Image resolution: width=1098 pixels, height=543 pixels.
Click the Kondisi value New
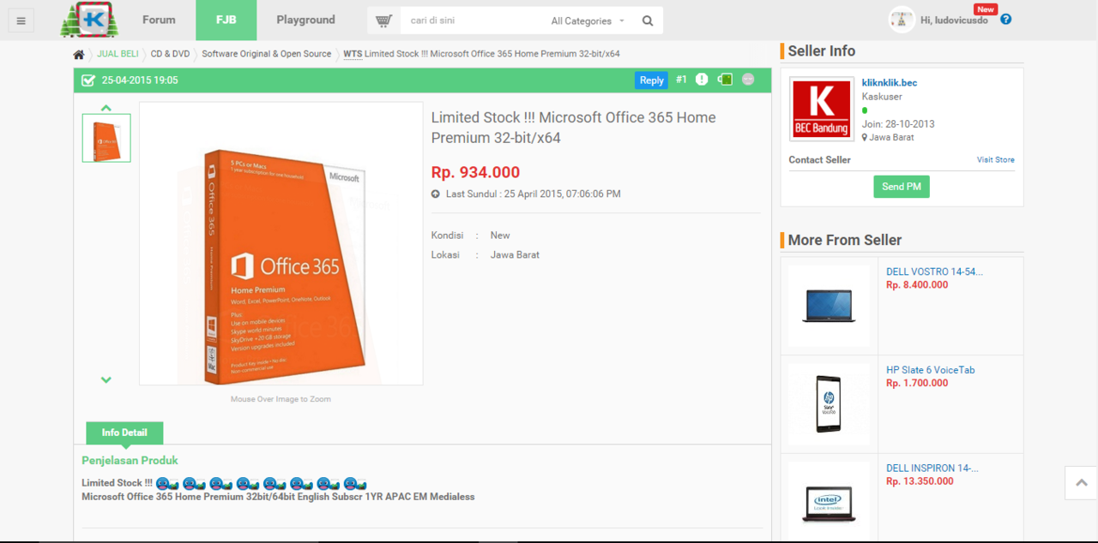click(500, 236)
